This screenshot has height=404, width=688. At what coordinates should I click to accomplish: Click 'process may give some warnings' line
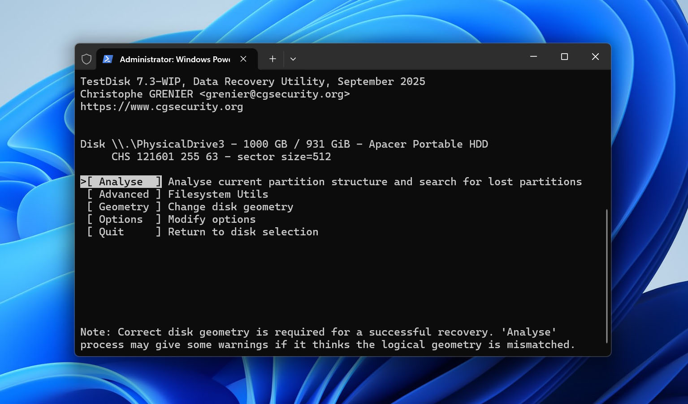tap(328, 344)
